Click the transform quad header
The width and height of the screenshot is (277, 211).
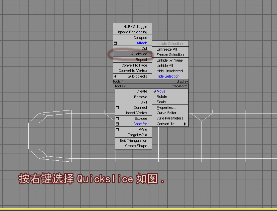(x=170, y=86)
